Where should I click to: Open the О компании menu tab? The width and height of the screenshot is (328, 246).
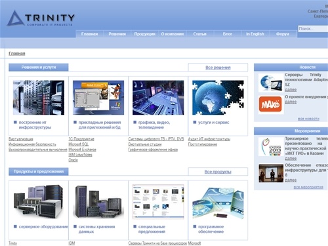(173, 34)
